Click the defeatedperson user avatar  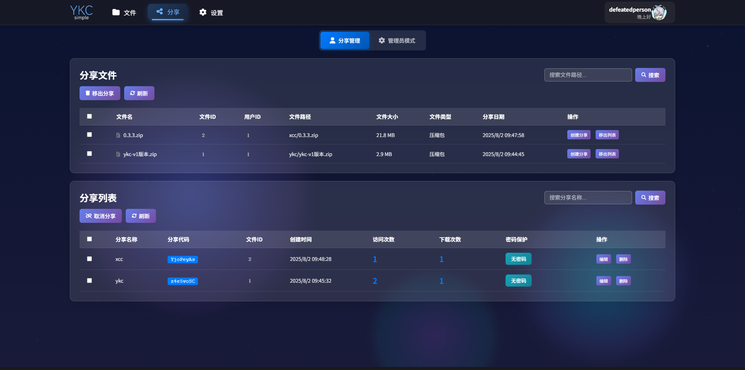point(659,13)
